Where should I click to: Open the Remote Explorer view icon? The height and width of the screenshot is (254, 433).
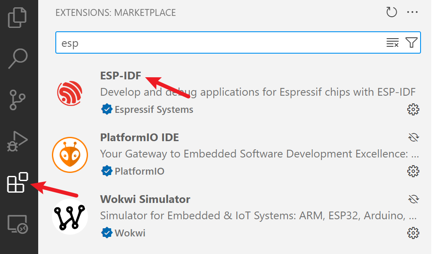point(18,224)
